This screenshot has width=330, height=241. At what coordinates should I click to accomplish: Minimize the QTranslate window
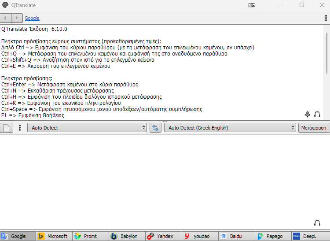coord(282,5)
